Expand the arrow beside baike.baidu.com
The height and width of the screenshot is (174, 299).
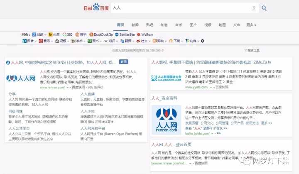click(212, 134)
